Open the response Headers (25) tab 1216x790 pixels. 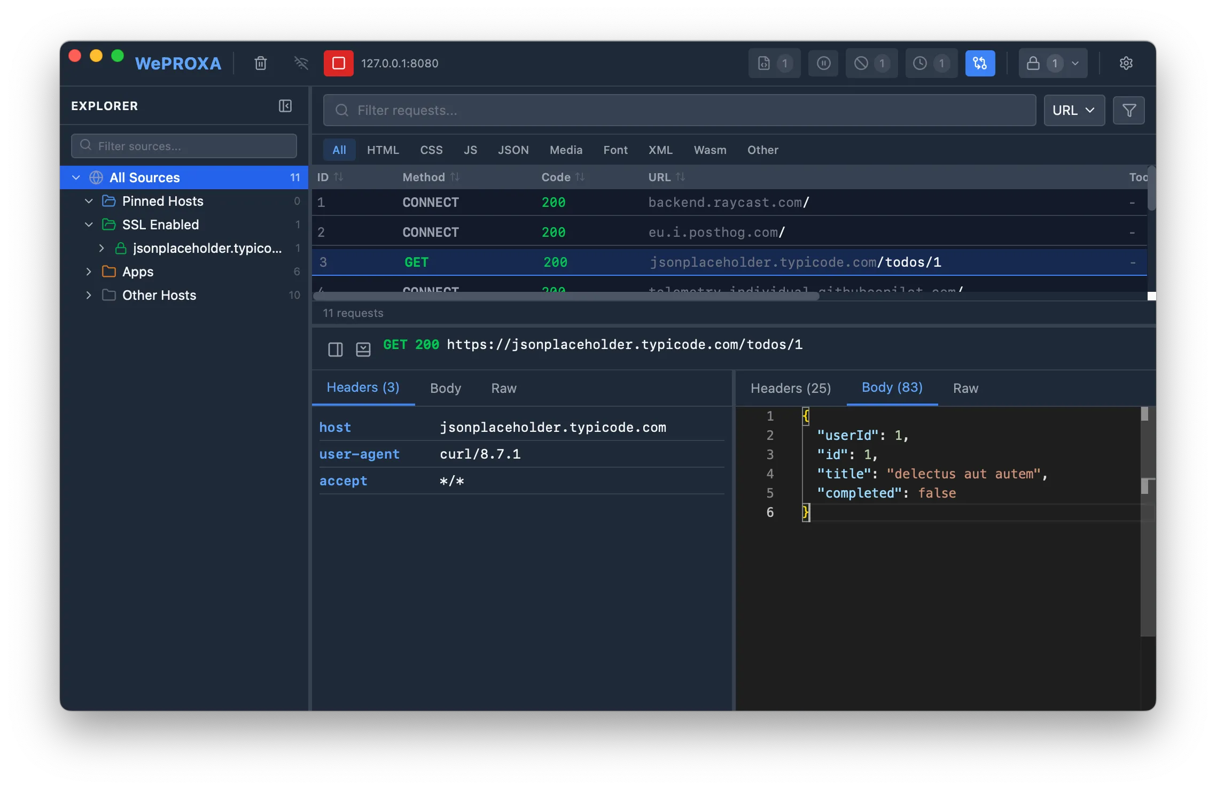point(790,388)
